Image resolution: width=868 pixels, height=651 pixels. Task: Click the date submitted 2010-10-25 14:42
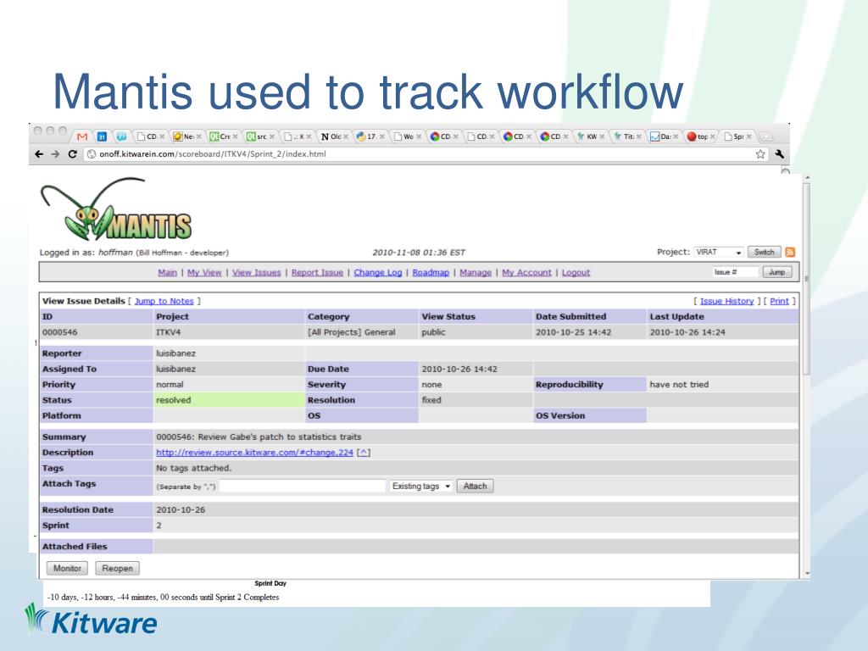coord(574,332)
